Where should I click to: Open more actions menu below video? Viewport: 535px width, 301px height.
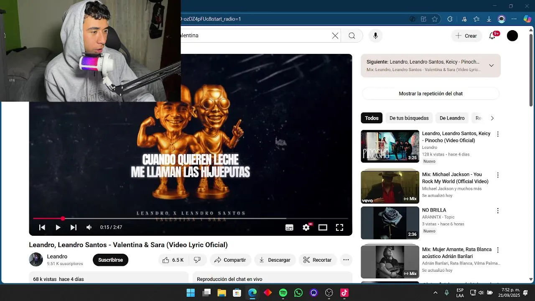(346, 260)
